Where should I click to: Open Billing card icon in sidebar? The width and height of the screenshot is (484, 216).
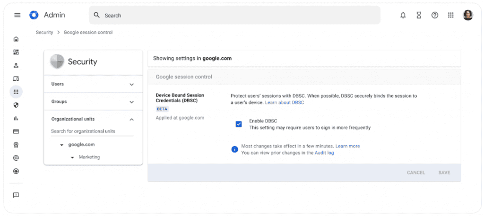[x=16, y=131]
